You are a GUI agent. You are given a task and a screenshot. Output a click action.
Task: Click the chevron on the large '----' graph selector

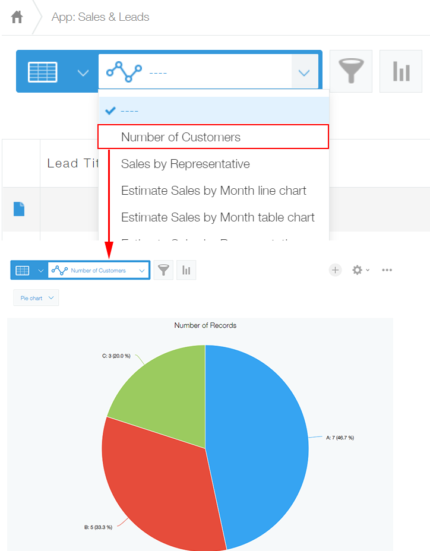[x=304, y=72]
